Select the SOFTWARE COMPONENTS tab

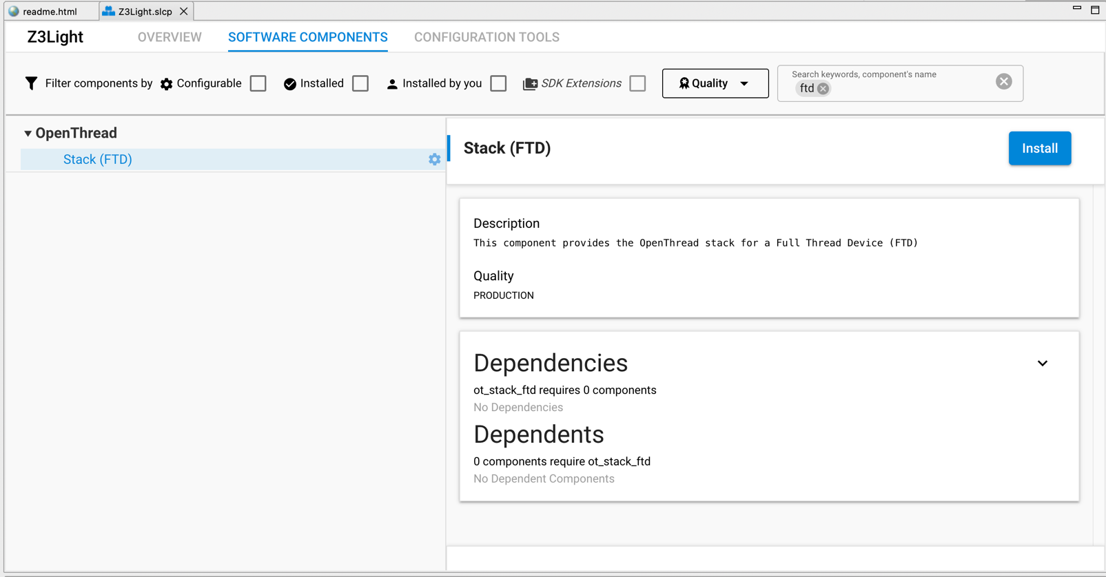click(308, 37)
